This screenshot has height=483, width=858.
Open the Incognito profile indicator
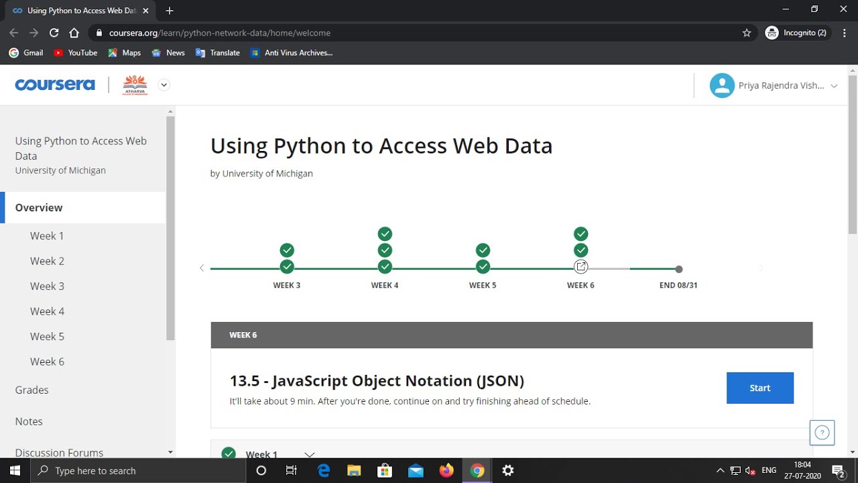click(796, 32)
